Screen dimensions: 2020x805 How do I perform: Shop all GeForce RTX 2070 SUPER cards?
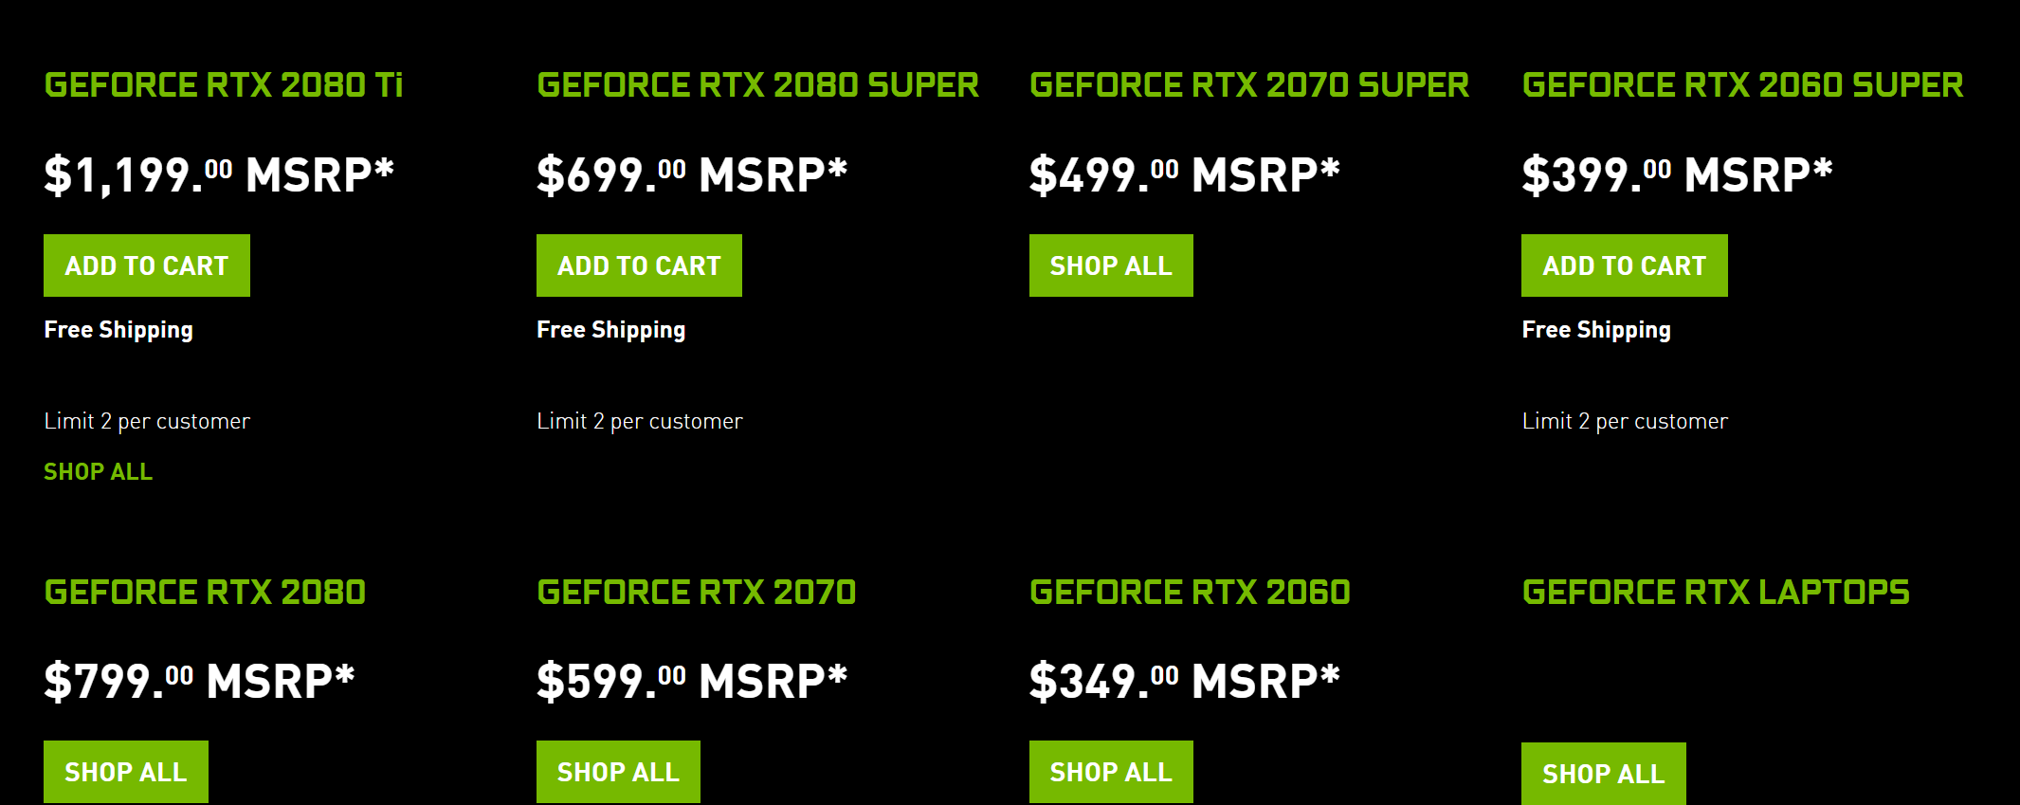(1111, 265)
